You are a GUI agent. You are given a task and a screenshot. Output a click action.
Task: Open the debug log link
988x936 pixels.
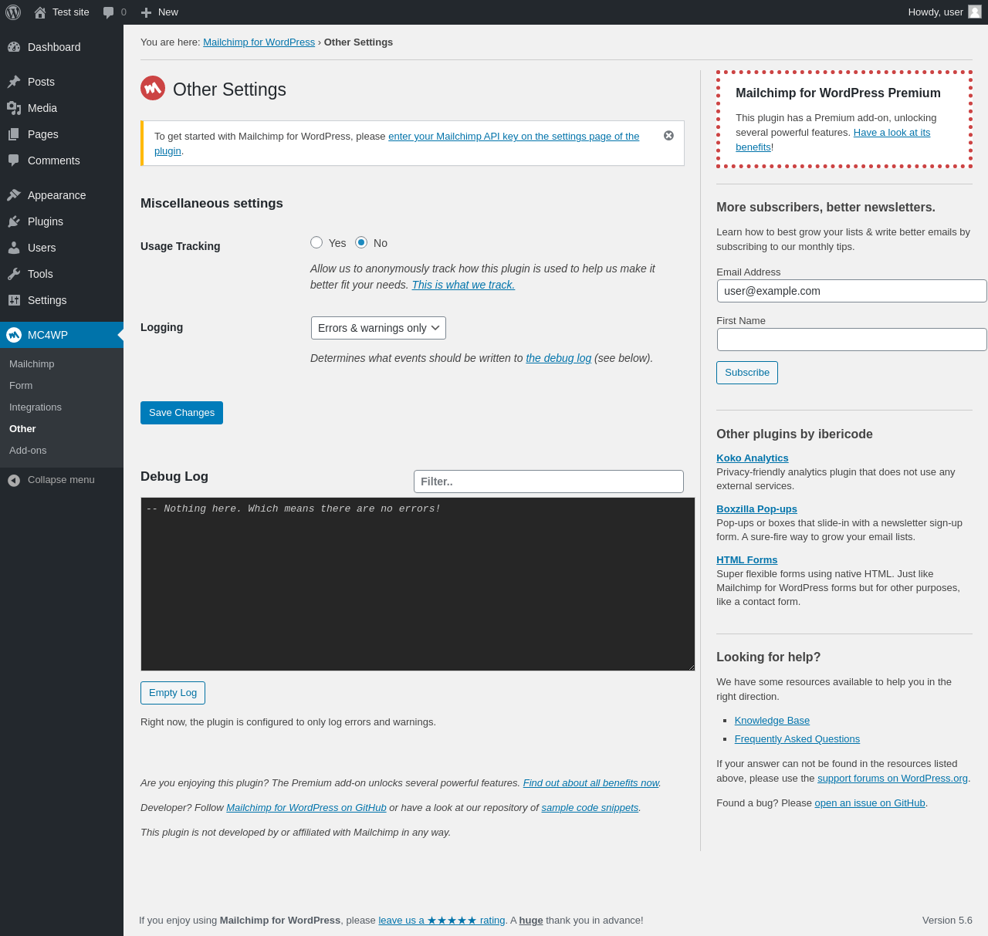[x=559, y=358]
